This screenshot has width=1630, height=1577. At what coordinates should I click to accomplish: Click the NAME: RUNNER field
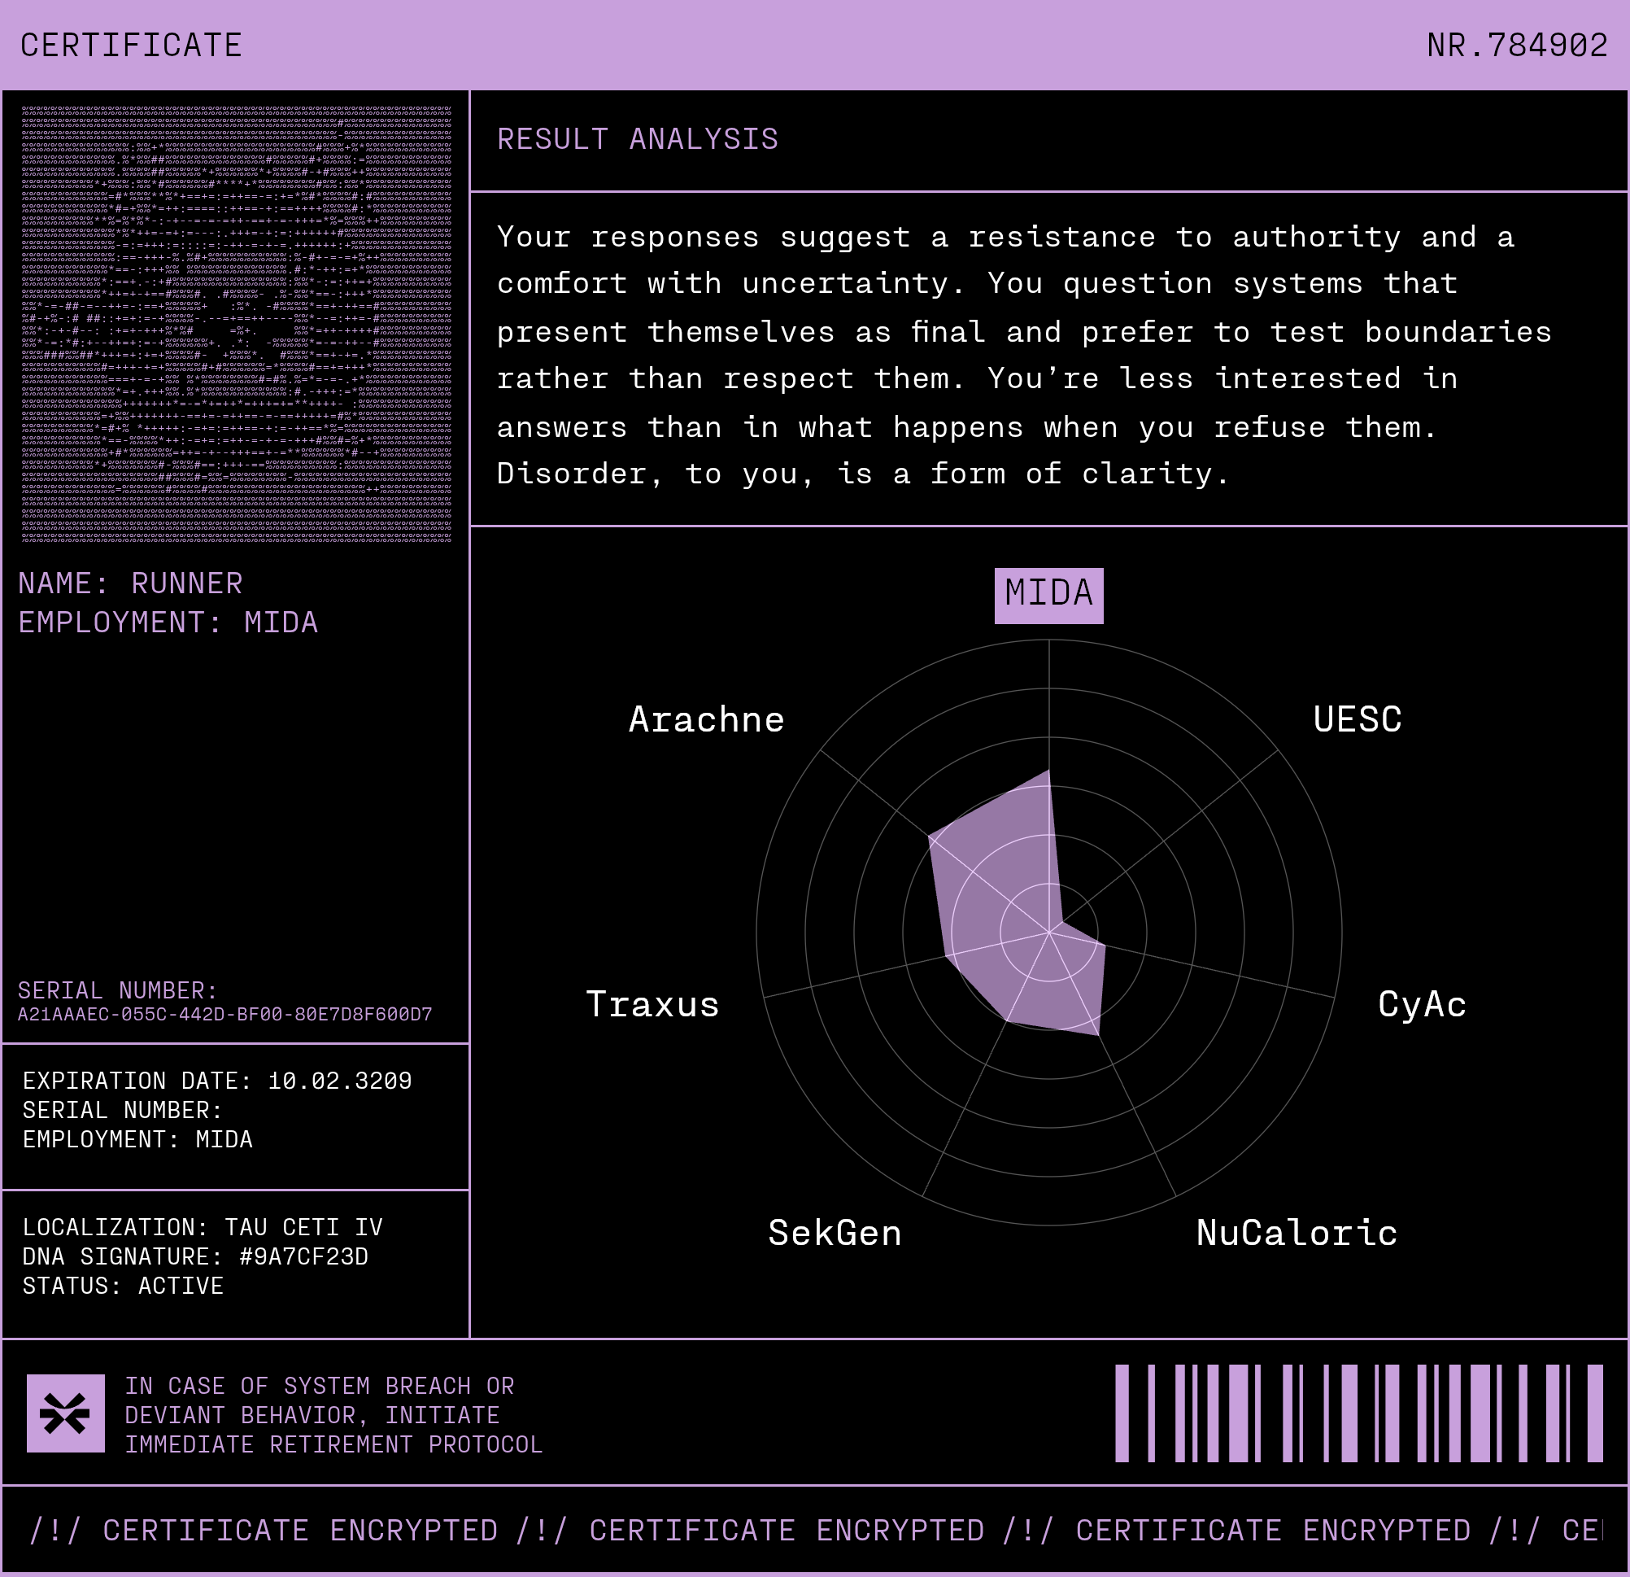click(131, 583)
